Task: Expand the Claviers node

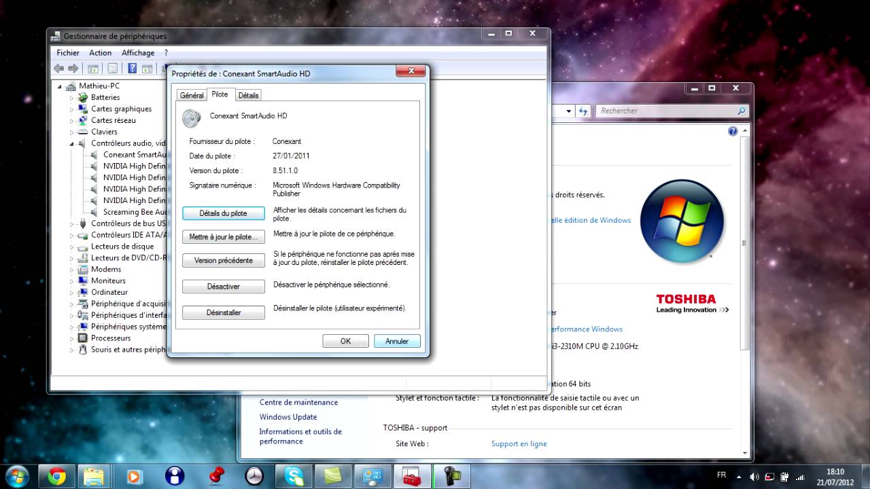Action: 71,132
